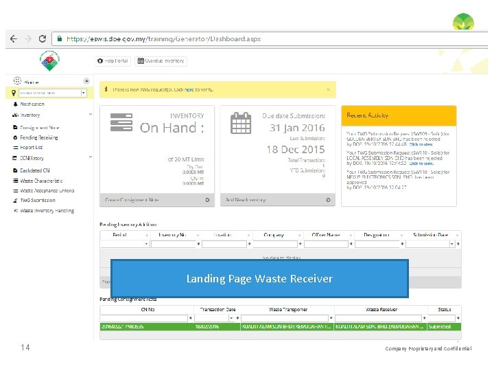Viewport: 494px width, 371px height.
Task: Open Backdated CN in the sidebar
Action: click(35, 170)
